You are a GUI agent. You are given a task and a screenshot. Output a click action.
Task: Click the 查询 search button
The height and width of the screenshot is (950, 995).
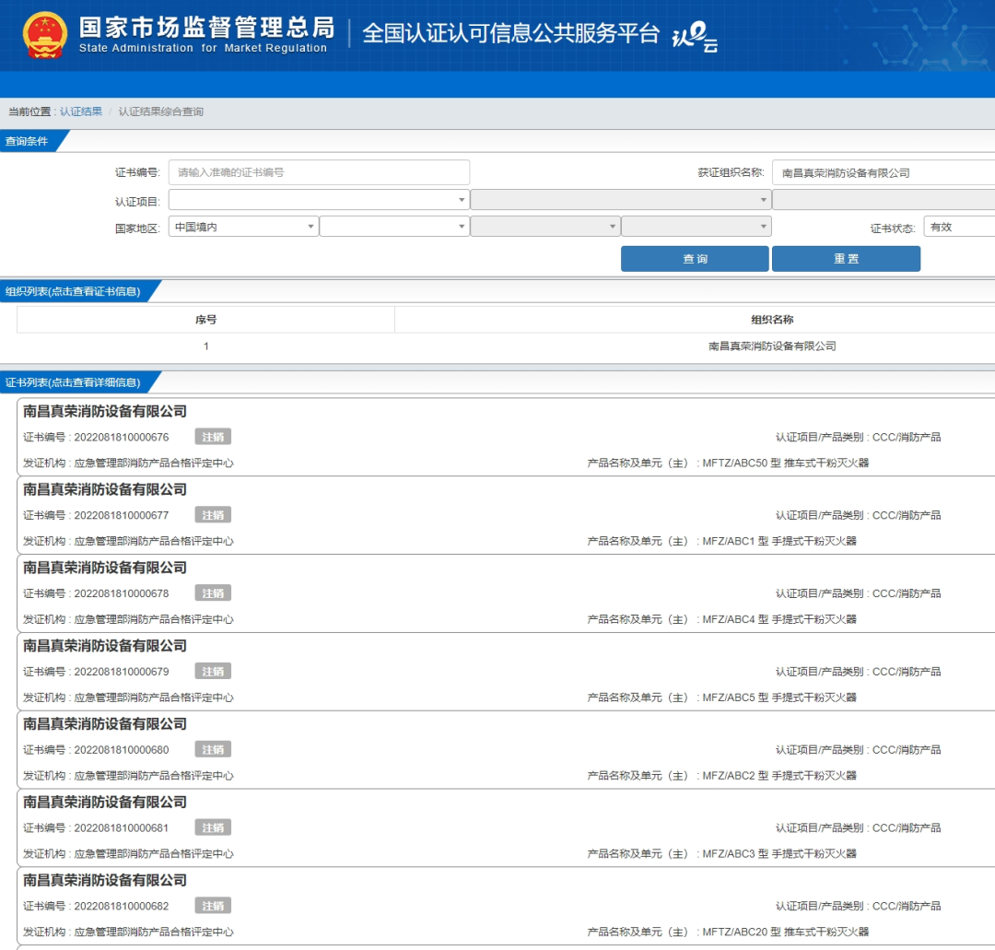[x=695, y=259]
